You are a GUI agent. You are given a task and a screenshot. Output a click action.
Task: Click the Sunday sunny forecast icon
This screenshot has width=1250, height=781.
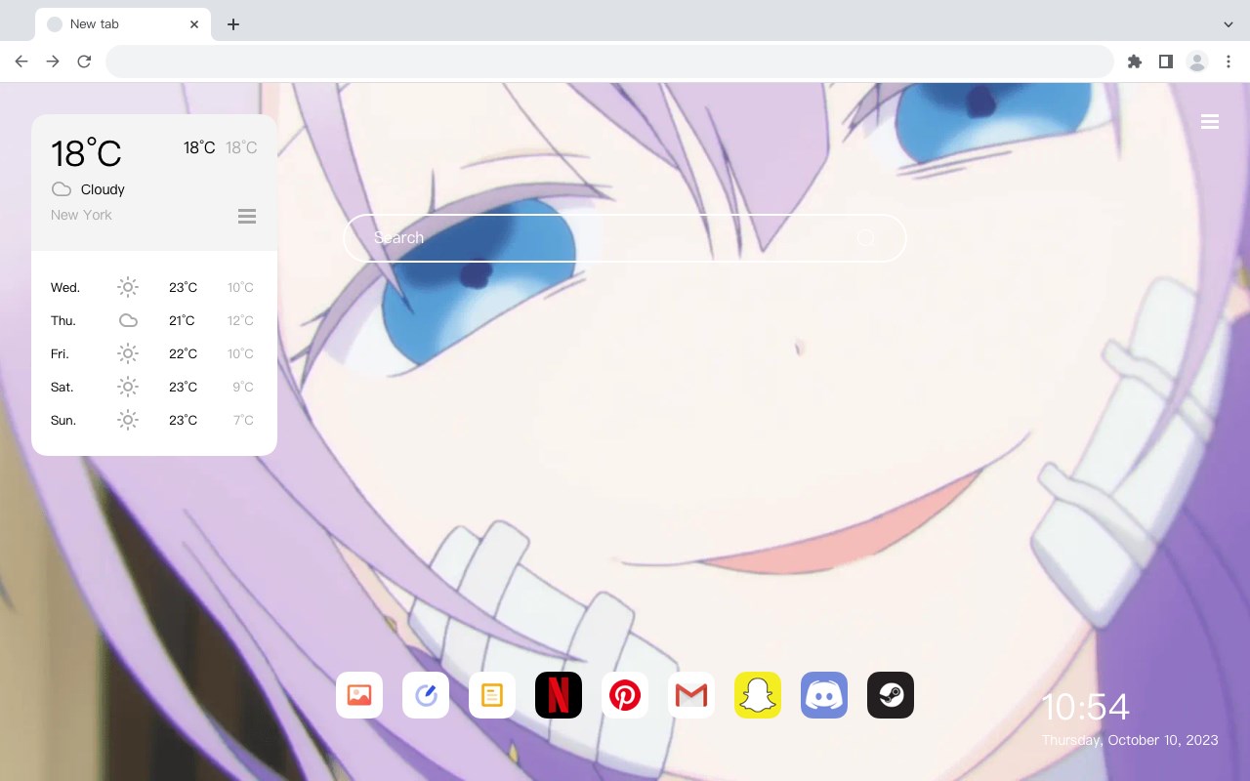click(x=128, y=420)
